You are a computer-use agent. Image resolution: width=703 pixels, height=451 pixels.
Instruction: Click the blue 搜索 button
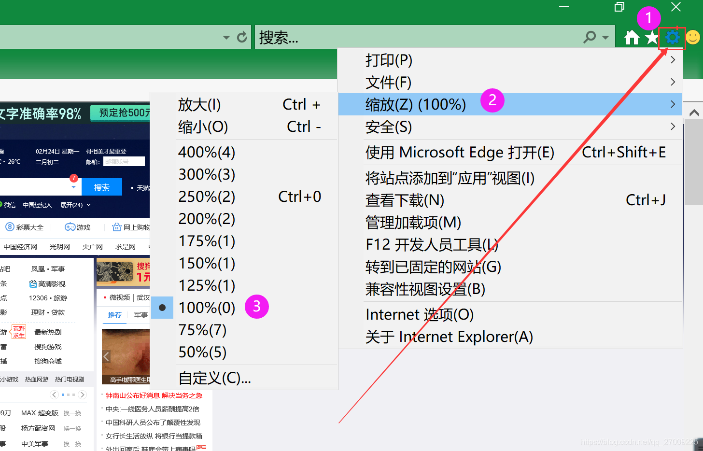[x=101, y=187]
